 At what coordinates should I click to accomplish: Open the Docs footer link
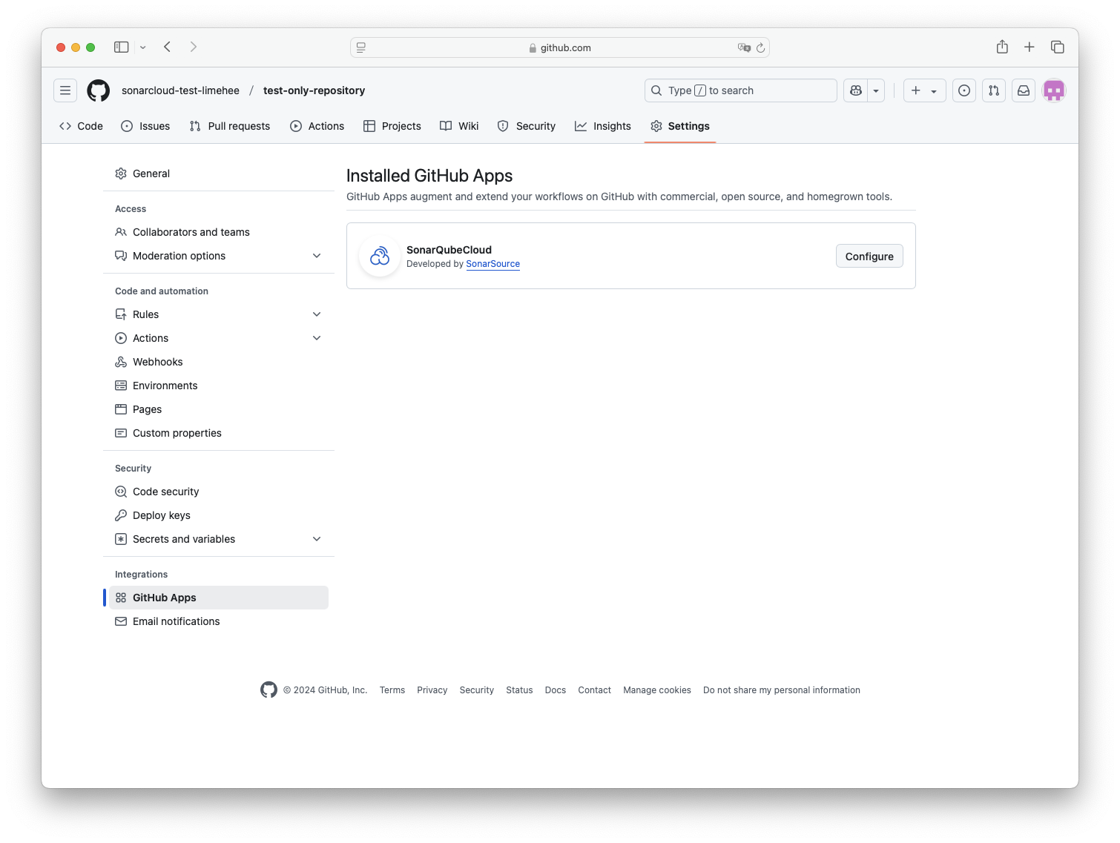[556, 690]
